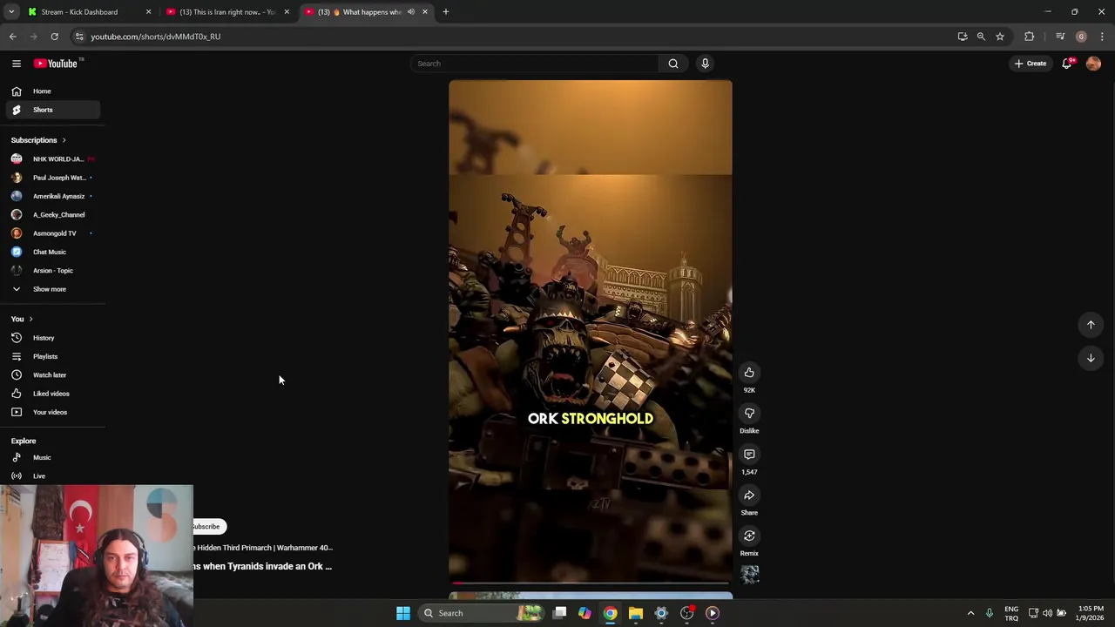This screenshot has height=627, width=1115.
Task: Like the short with thumbs up
Action: [749, 373]
